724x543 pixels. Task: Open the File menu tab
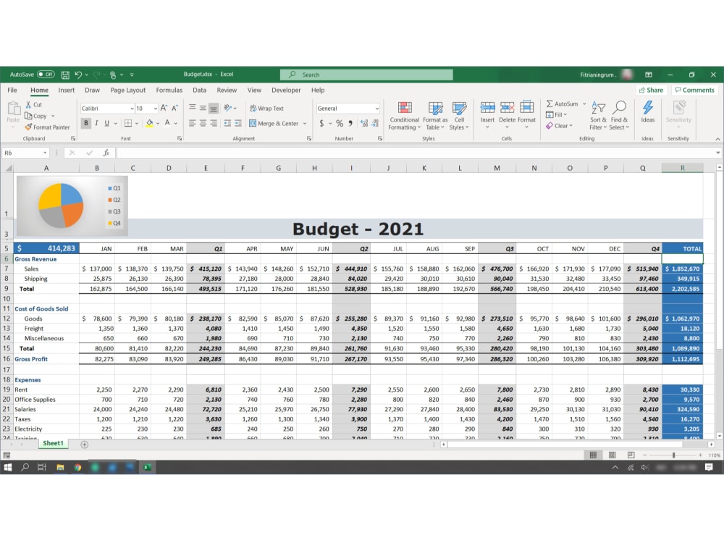pos(12,90)
